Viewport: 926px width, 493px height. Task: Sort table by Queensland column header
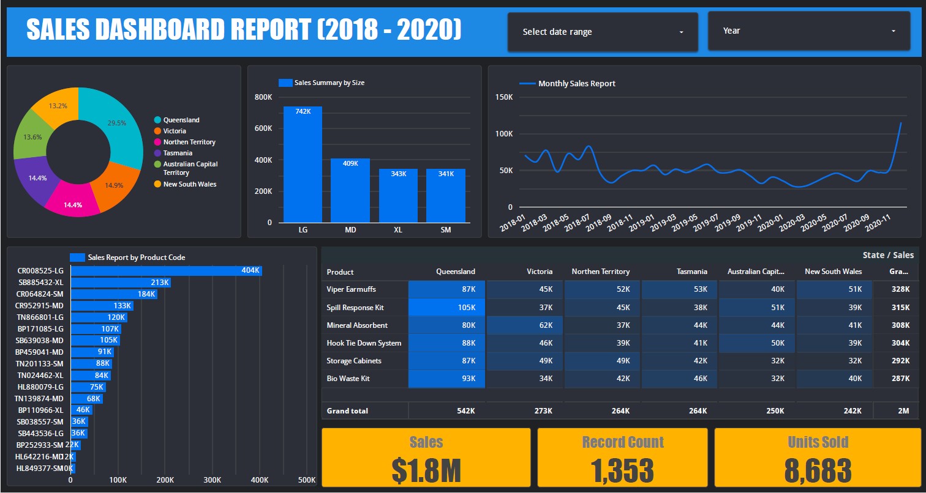pos(456,272)
